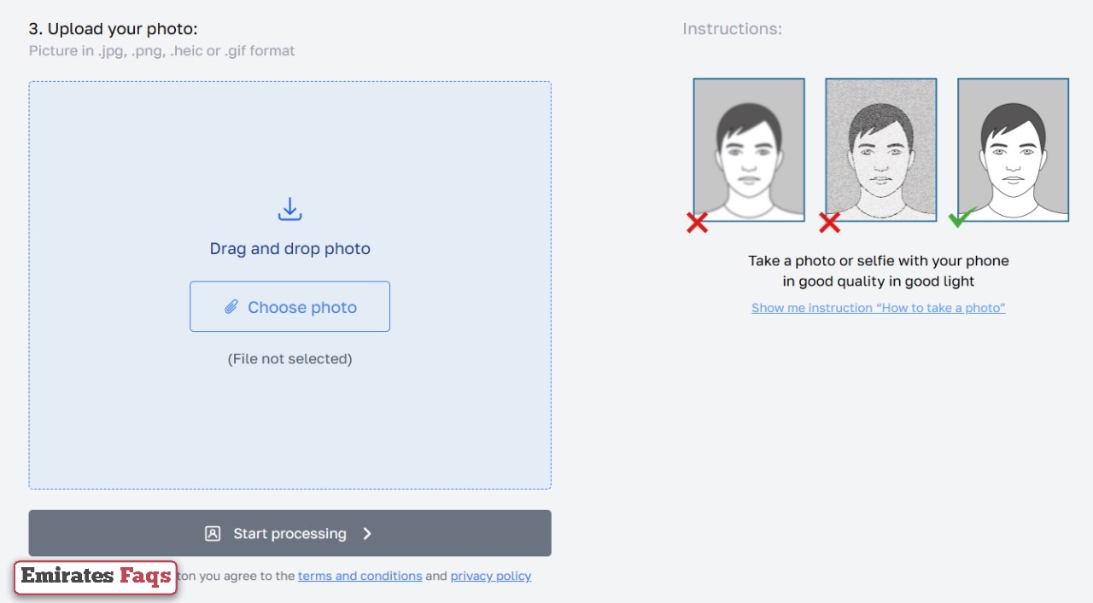Viewport: 1093px width, 603px height.
Task: Open the privacy policy link
Action: click(x=490, y=576)
